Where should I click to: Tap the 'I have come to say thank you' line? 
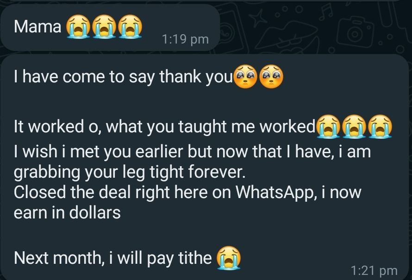(124, 77)
